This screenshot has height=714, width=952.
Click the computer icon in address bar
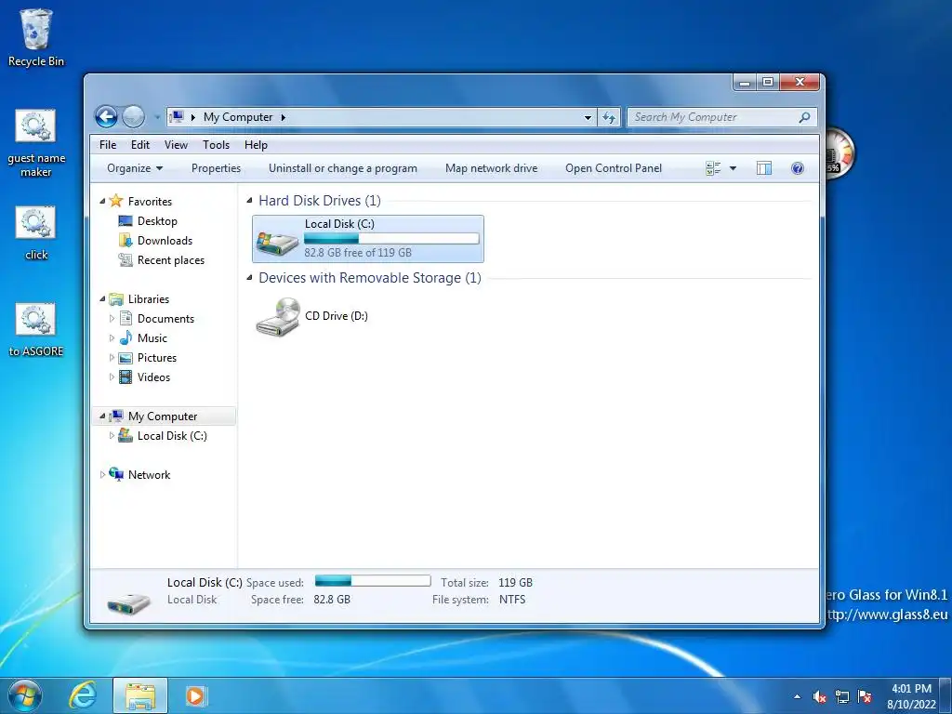coord(177,116)
